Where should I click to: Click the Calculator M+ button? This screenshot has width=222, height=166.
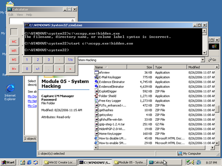(14, 69)
